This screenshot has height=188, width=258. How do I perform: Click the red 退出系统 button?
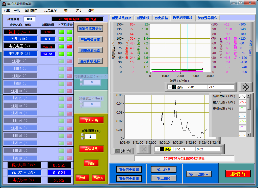click(x=238, y=174)
